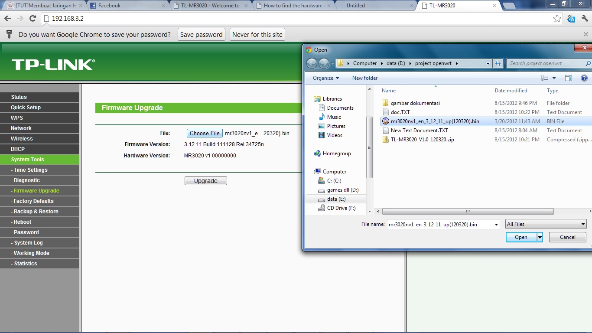Open Status in the router menu
Viewport: 592px width, 333px height.
(x=39, y=97)
